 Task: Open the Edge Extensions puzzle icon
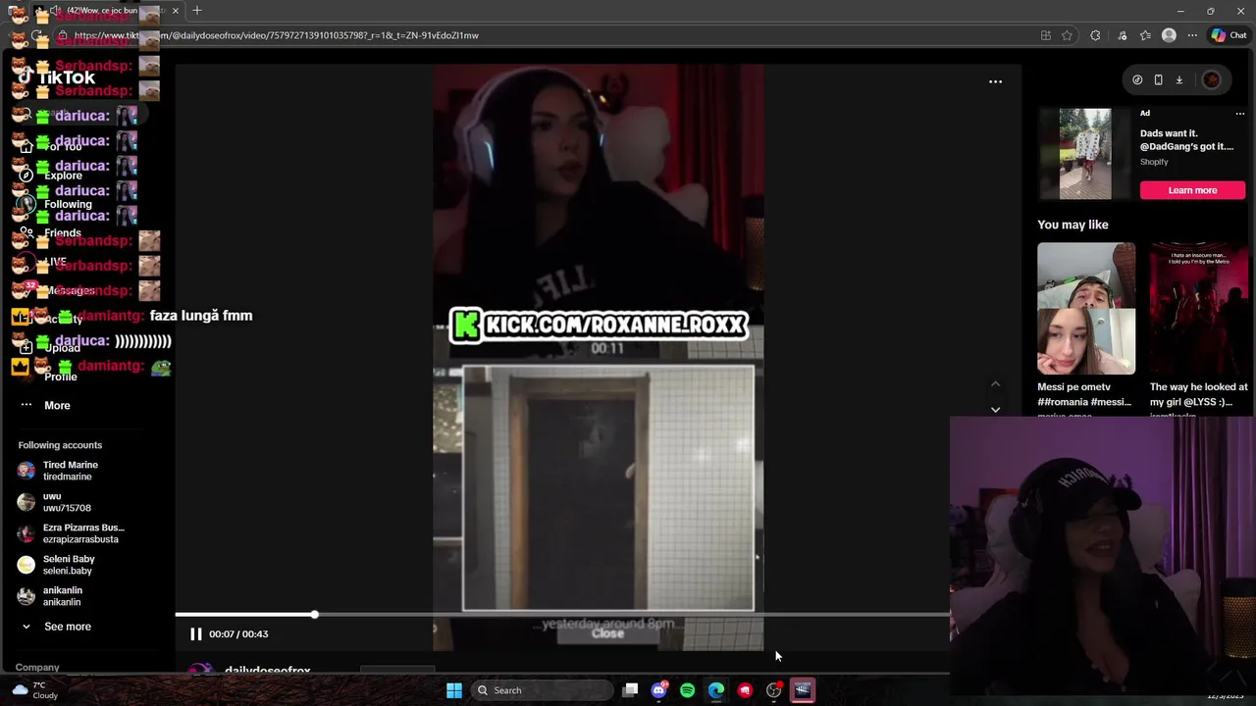tap(1095, 35)
